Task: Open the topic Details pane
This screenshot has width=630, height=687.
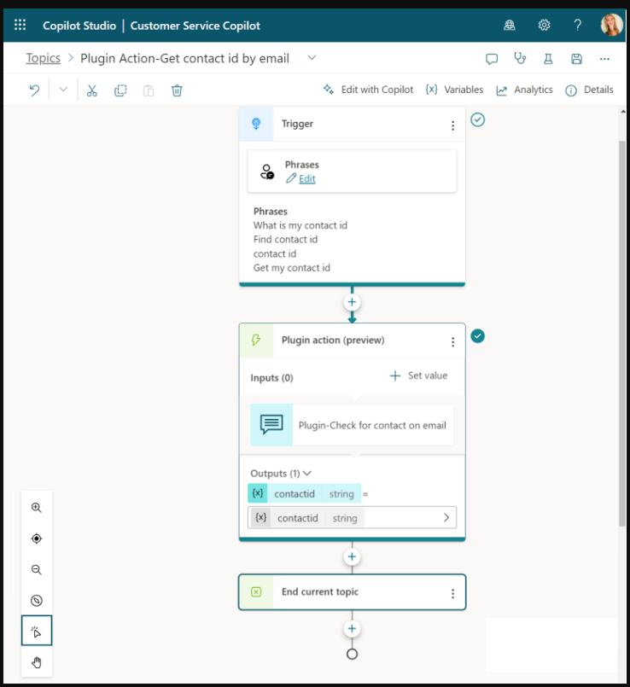Action: click(589, 90)
